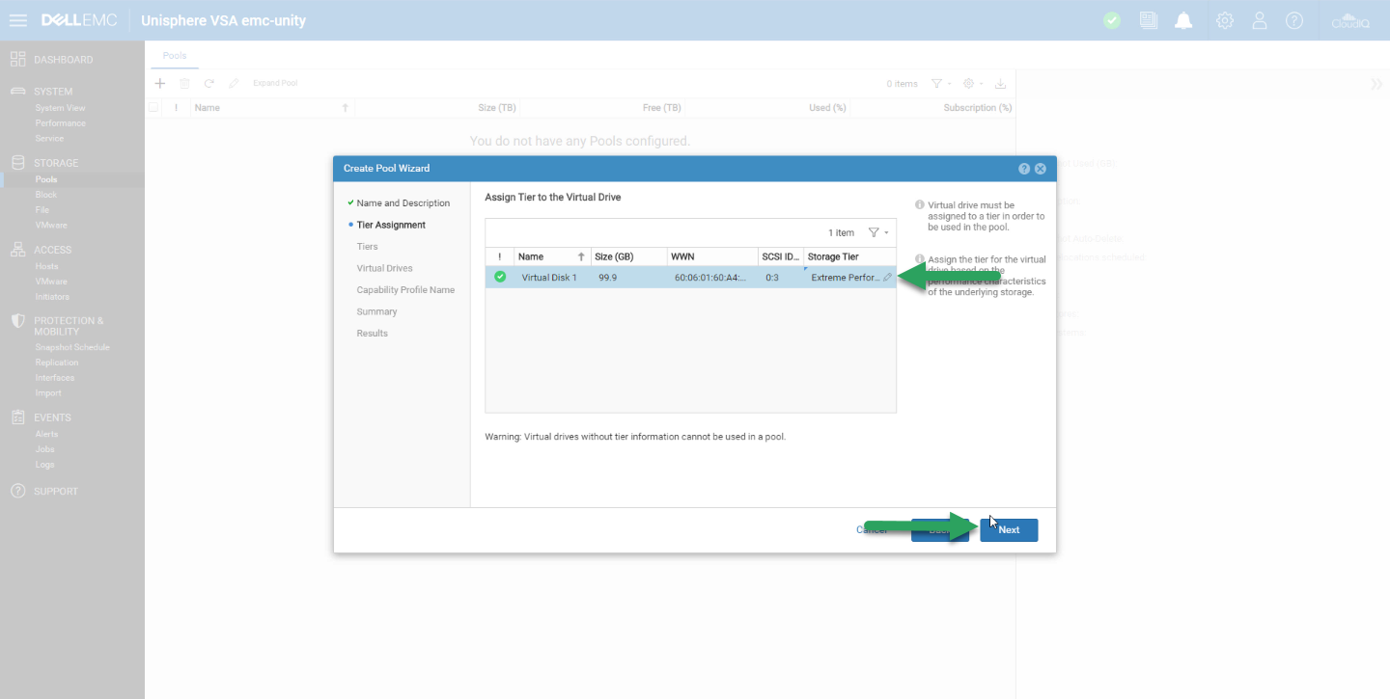Open the jobs list icon in top bar

[x=1148, y=20]
